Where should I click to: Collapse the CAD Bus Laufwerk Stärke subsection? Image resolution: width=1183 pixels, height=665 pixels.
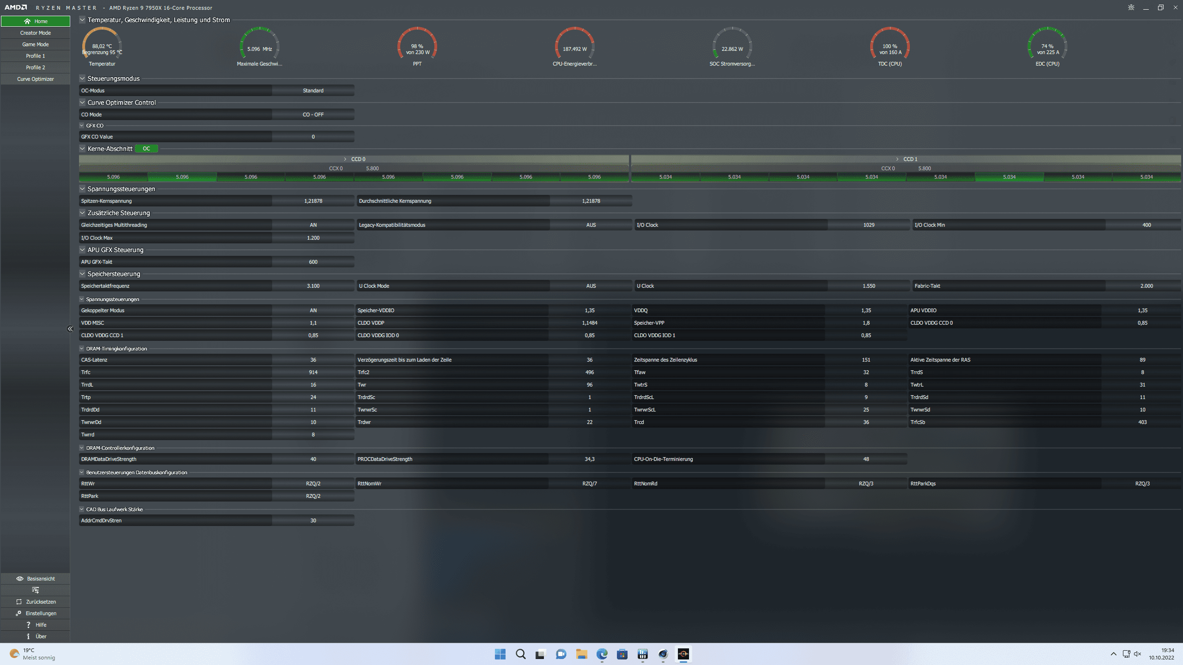pyautogui.click(x=82, y=509)
